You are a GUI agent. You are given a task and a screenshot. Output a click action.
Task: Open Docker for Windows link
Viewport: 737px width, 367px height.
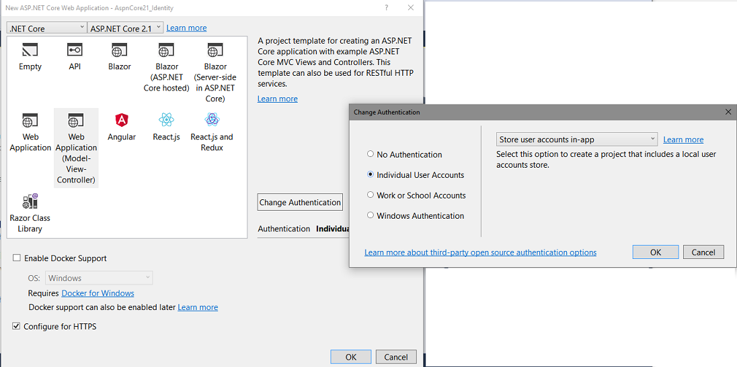pyautogui.click(x=98, y=293)
